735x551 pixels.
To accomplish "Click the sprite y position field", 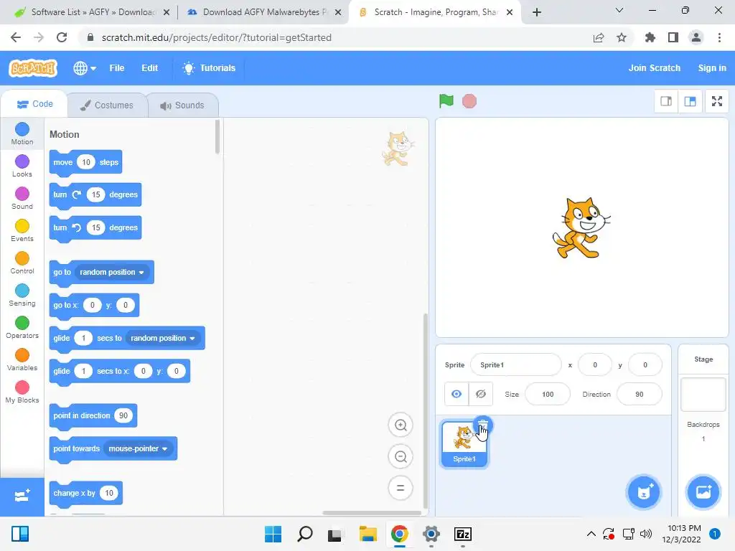I will pos(645,365).
